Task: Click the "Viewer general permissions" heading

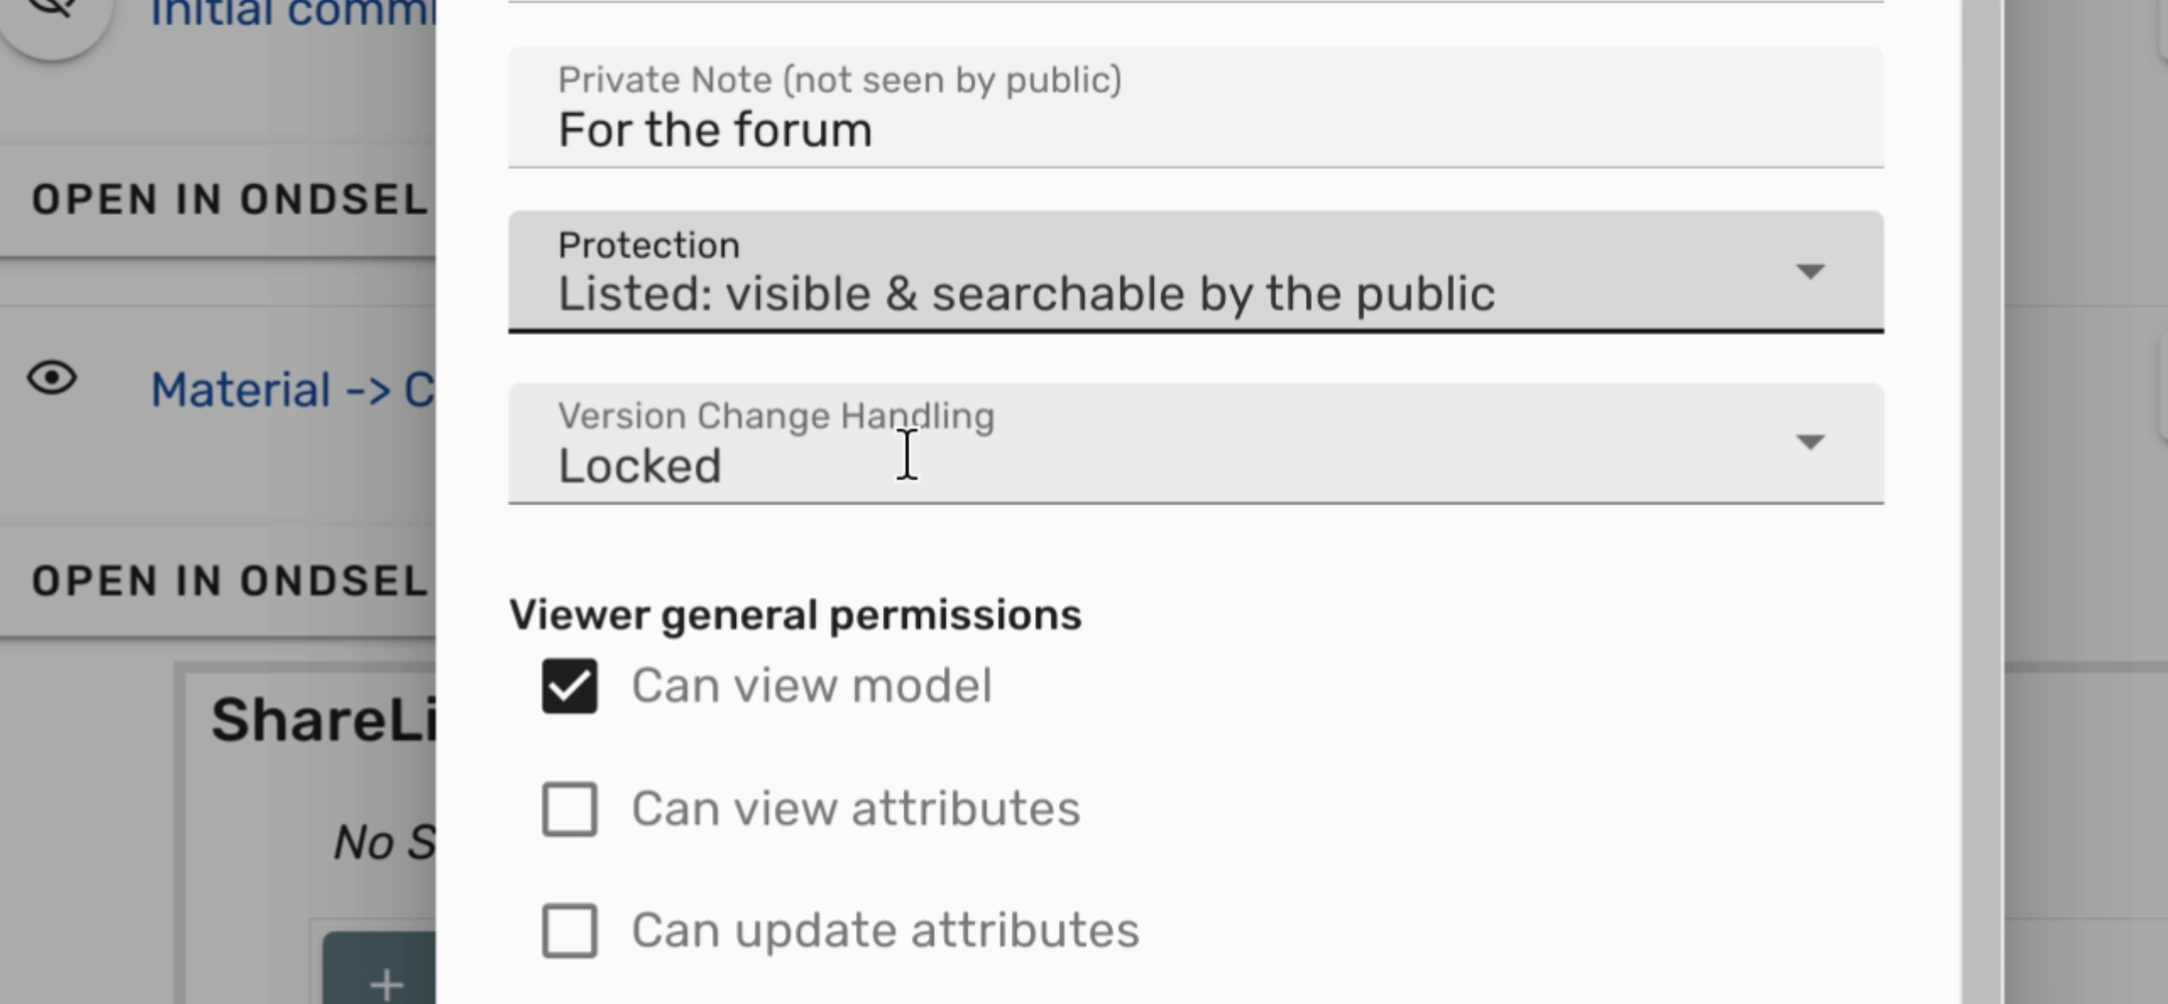Action: [x=795, y=615]
